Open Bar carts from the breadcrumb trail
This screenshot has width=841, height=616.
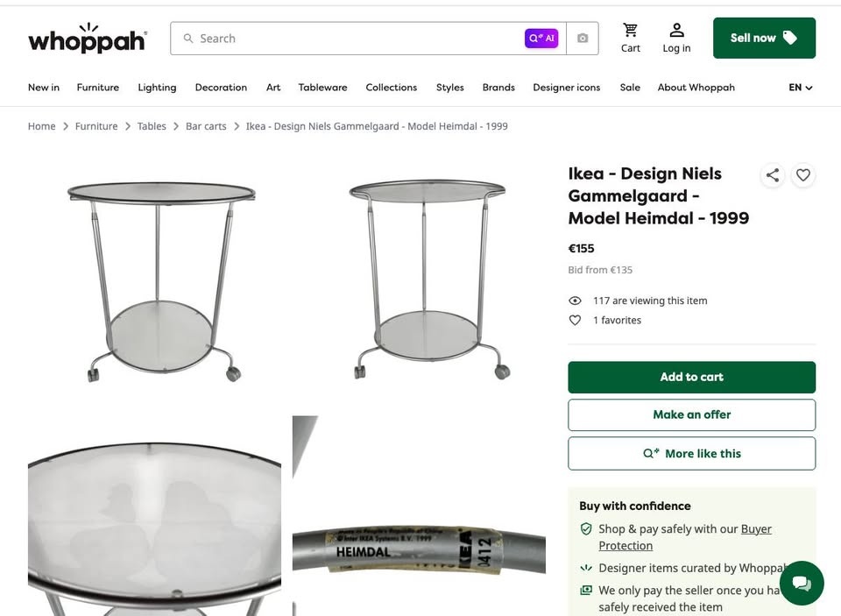click(x=206, y=125)
